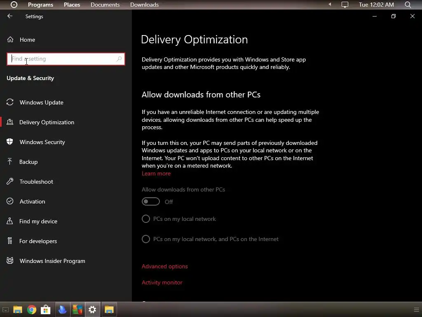422x317 pixels.
Task: Open the top-bar search magnifier
Action: (408, 5)
